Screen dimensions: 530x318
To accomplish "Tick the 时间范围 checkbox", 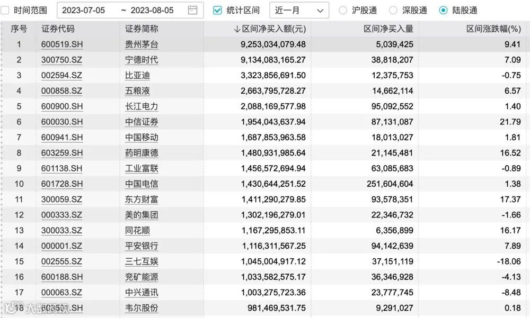I will pos(5,11).
